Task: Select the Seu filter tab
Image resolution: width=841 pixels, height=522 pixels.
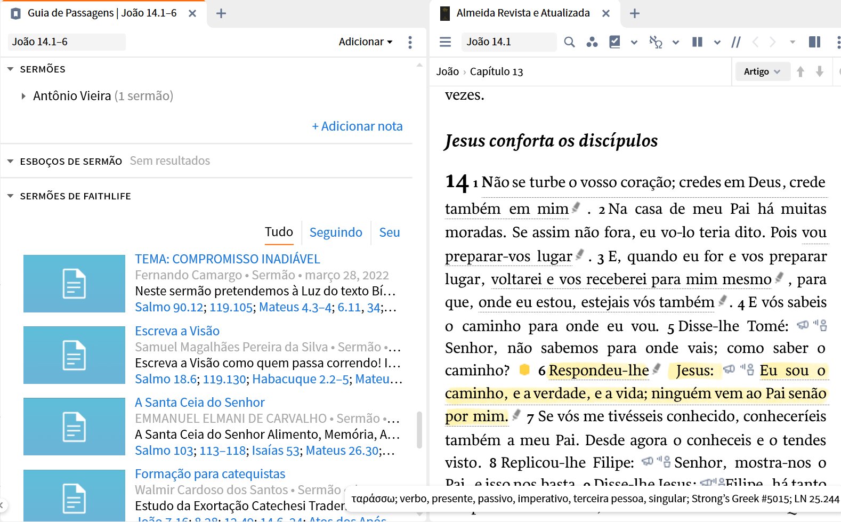Action: tap(390, 232)
